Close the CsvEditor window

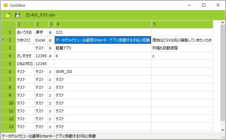pos(218,5)
